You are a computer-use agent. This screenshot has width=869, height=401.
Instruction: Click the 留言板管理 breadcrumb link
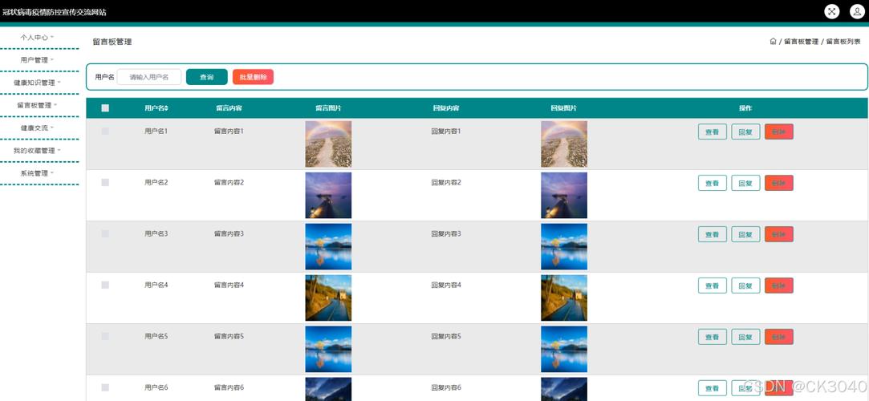coord(802,42)
